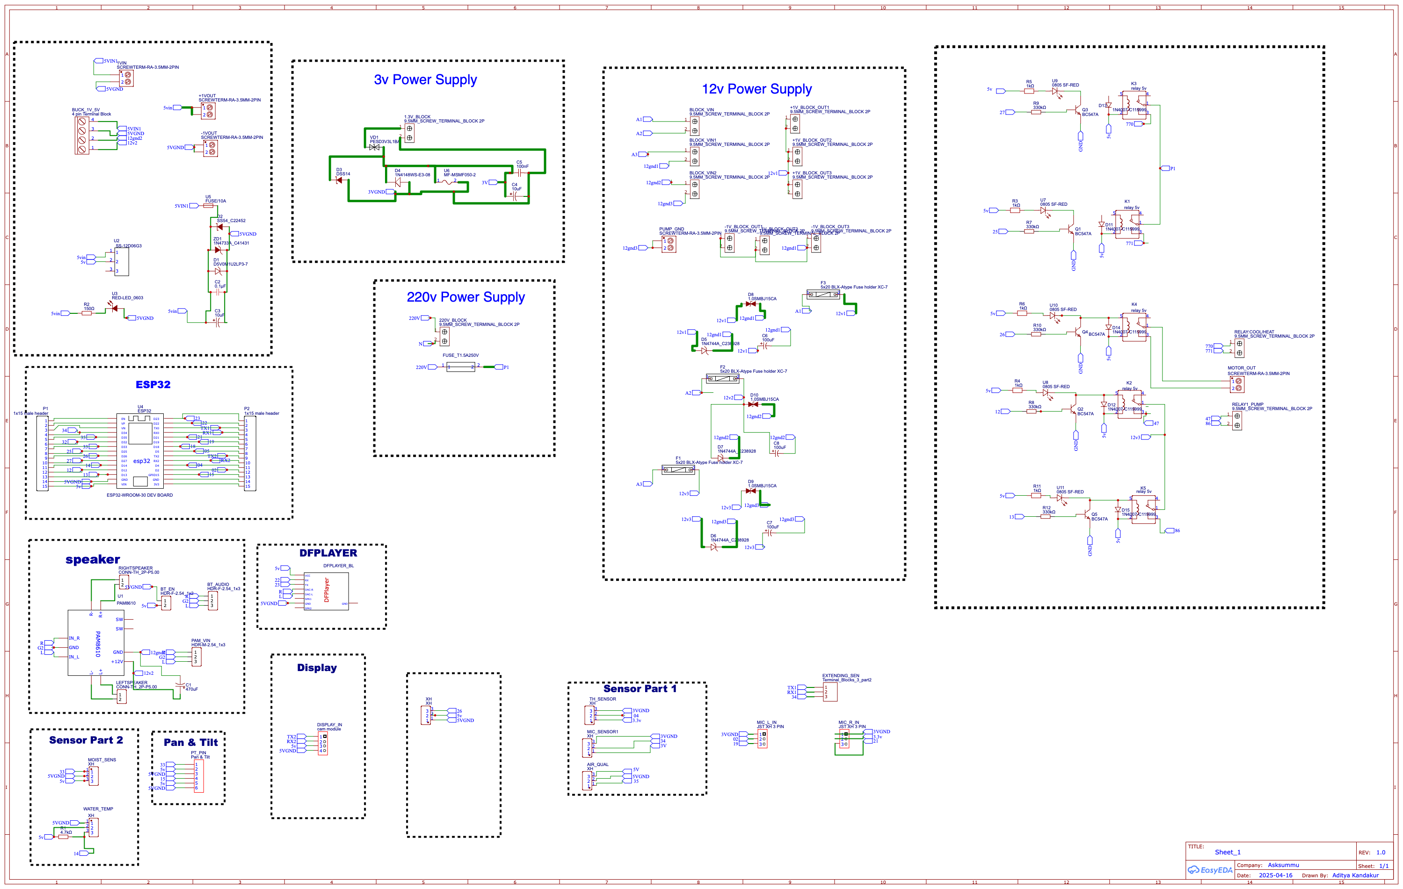The height and width of the screenshot is (889, 1403).
Task: Click the company name "Asksummu"
Action: click(x=1284, y=865)
